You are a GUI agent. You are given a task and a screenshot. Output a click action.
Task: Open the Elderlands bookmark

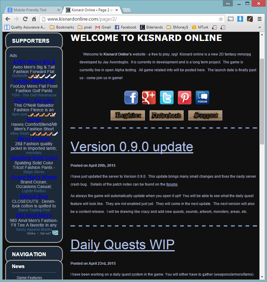point(151,27)
